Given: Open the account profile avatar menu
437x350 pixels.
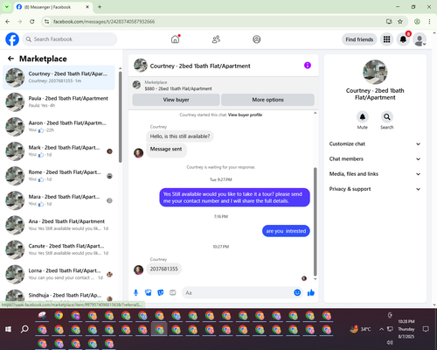Looking at the screenshot, I should (x=420, y=39).
